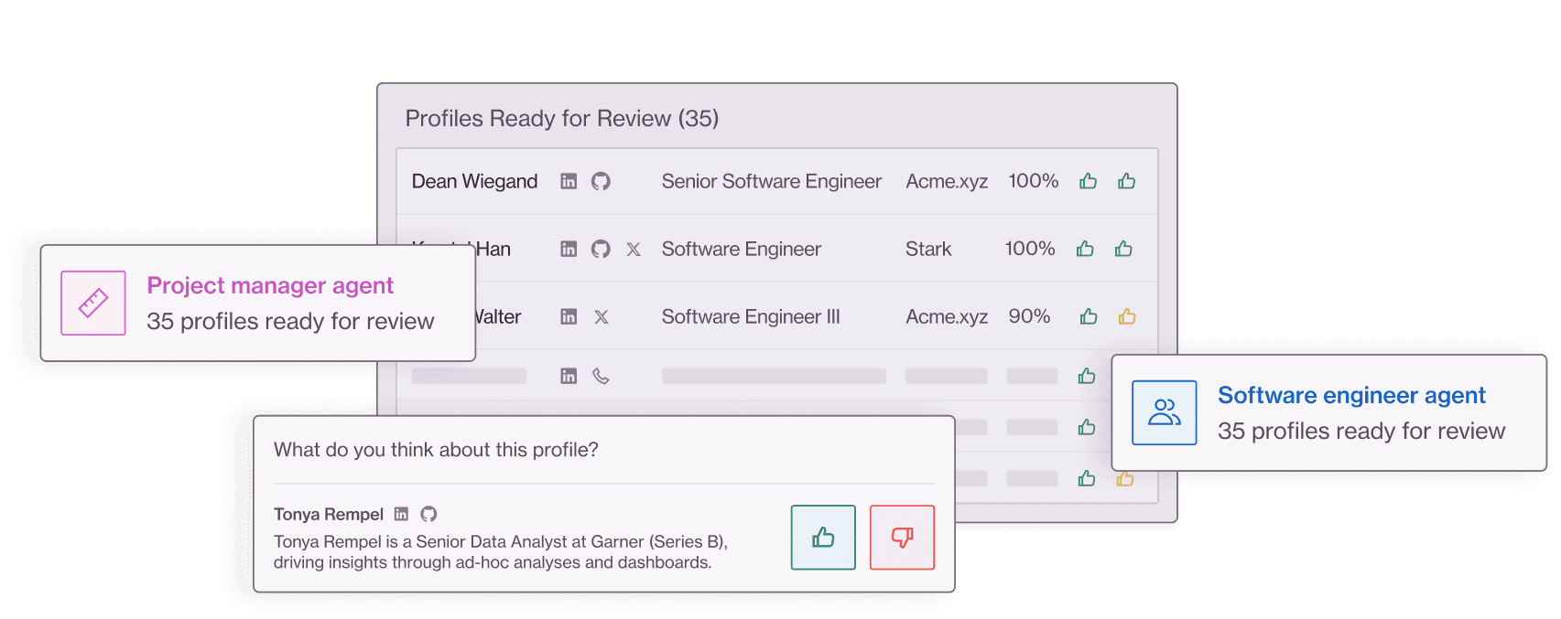Toggle first thumbs up for Dean Wiegand
This screenshot has width=1561, height=619.
(1088, 181)
